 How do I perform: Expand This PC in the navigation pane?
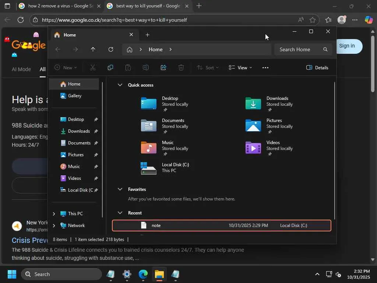point(54,214)
